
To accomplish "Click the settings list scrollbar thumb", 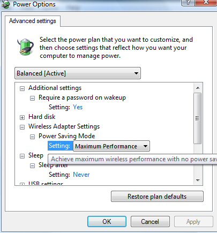I will point(198,118).
